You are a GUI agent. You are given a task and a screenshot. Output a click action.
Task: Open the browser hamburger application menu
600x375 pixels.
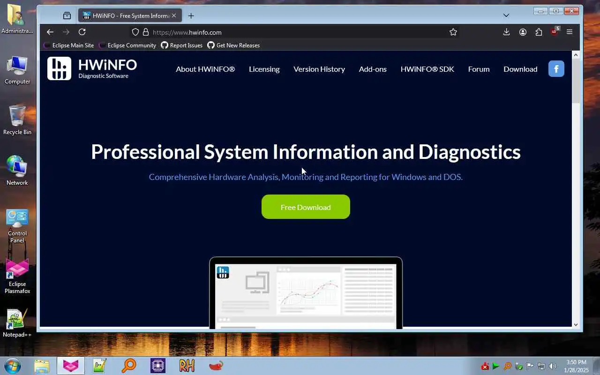570,32
